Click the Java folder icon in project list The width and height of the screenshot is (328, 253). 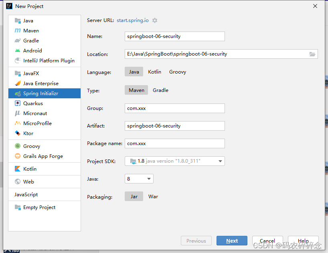click(18, 21)
